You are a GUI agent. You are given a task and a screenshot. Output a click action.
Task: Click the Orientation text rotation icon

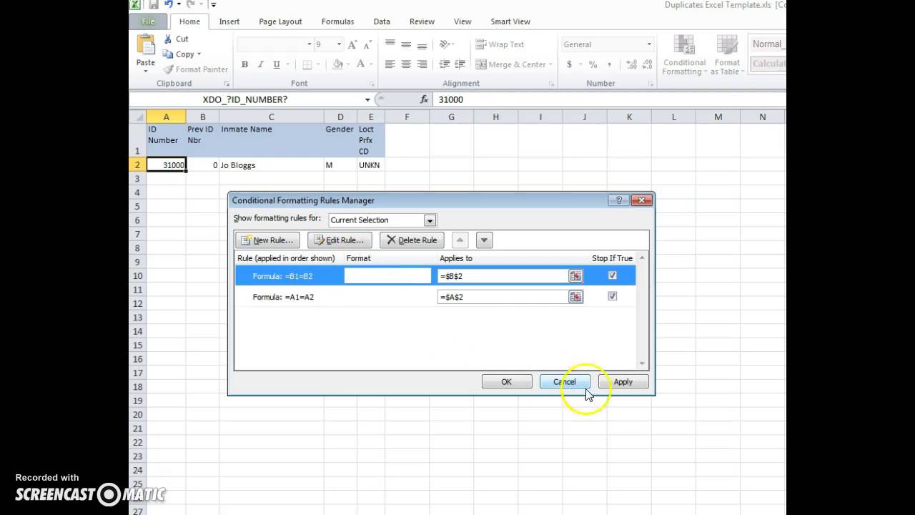pos(445,44)
